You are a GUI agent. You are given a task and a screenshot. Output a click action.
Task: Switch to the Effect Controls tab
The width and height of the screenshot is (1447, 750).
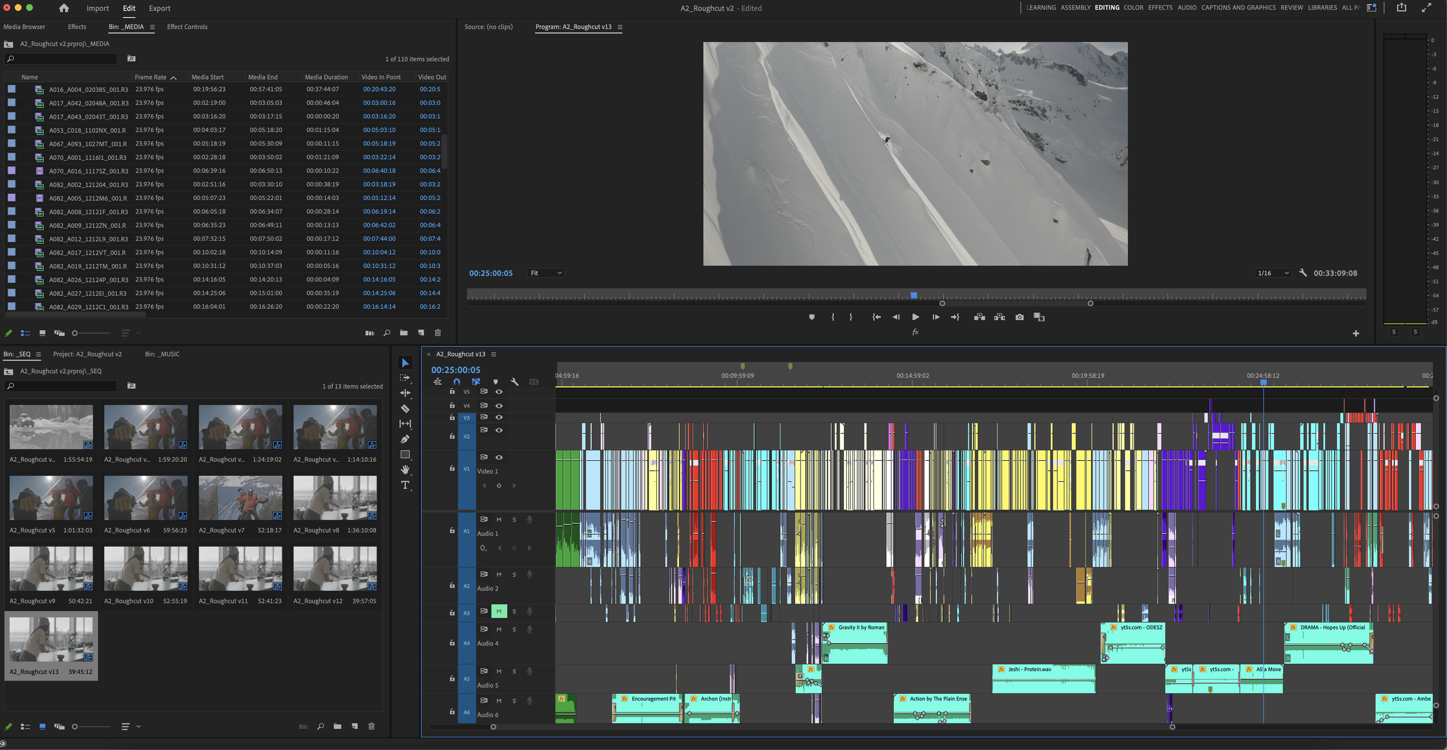[187, 27]
